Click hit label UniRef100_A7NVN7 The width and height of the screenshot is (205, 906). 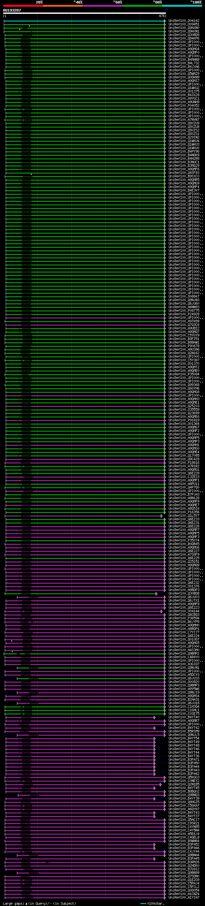click(184, 120)
